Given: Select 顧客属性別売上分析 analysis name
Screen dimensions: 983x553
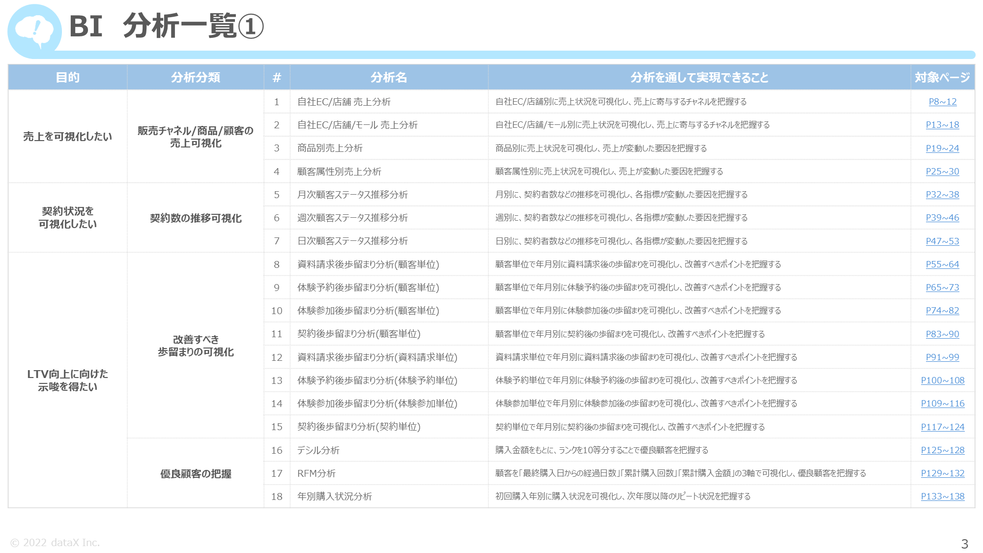Looking at the screenshot, I should click(x=339, y=172).
